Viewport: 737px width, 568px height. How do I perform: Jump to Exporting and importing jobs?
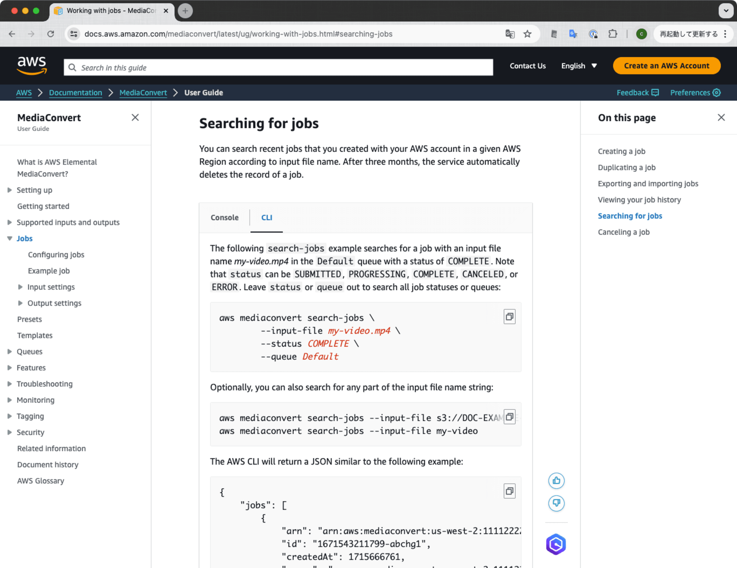pyautogui.click(x=648, y=184)
